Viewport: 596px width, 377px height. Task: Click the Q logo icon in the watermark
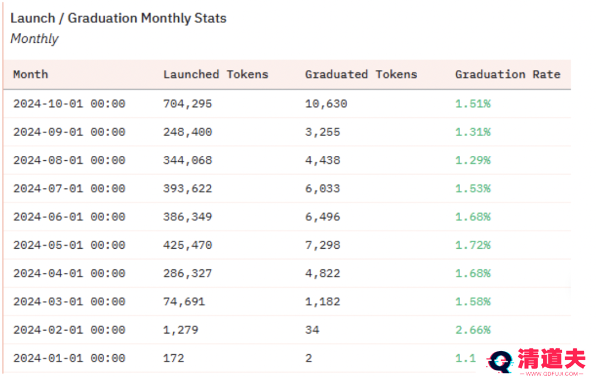point(500,361)
